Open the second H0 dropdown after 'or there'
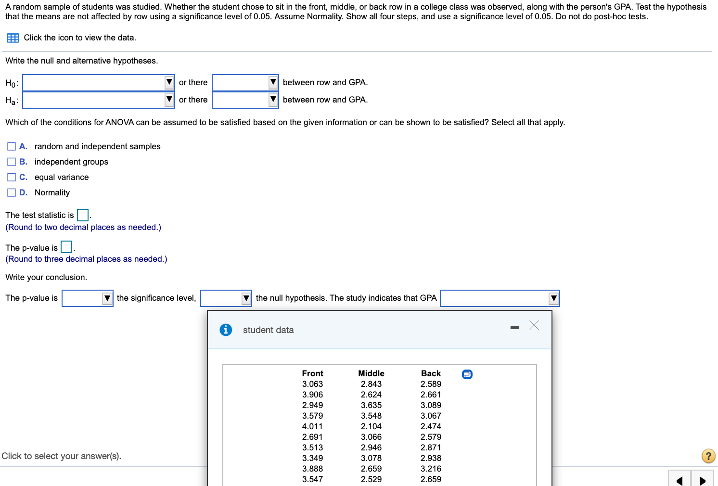 245,83
